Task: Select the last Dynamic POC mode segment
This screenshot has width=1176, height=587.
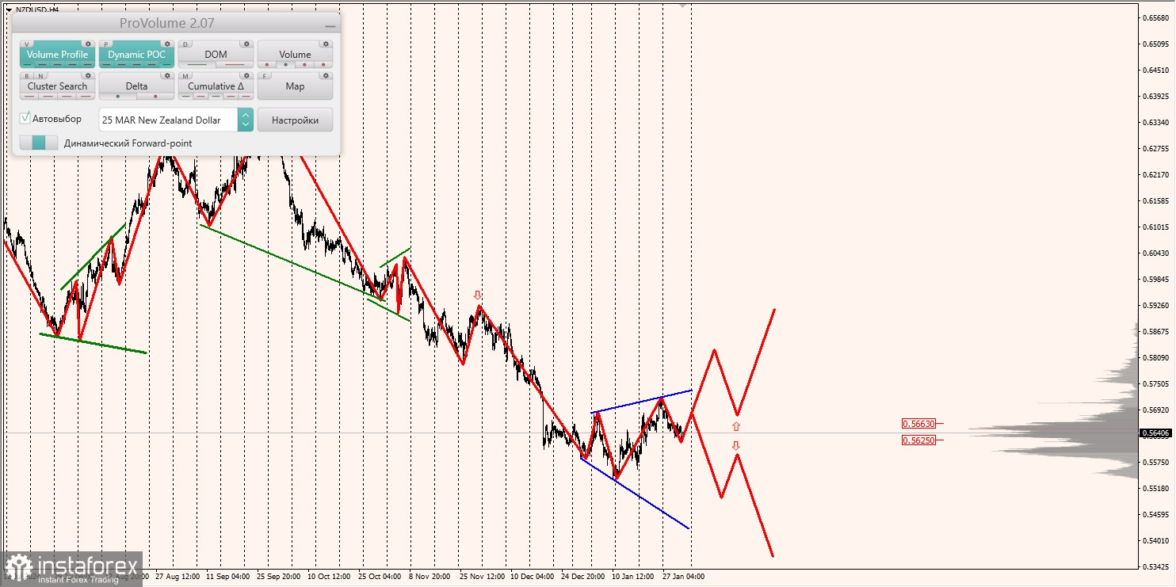Action: tap(166, 64)
